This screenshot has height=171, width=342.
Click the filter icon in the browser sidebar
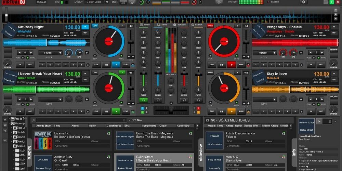point(5,131)
